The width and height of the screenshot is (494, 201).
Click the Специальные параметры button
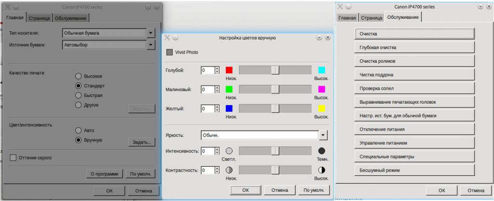[414, 156]
